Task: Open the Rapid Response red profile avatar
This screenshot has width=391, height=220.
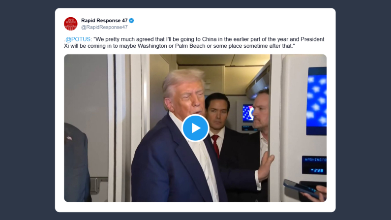Action: coord(70,24)
